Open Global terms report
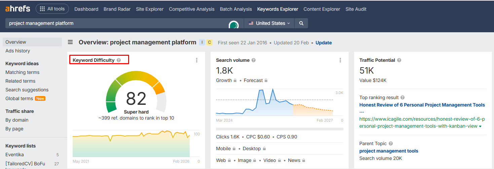This screenshot has height=169, width=494. [x=19, y=98]
